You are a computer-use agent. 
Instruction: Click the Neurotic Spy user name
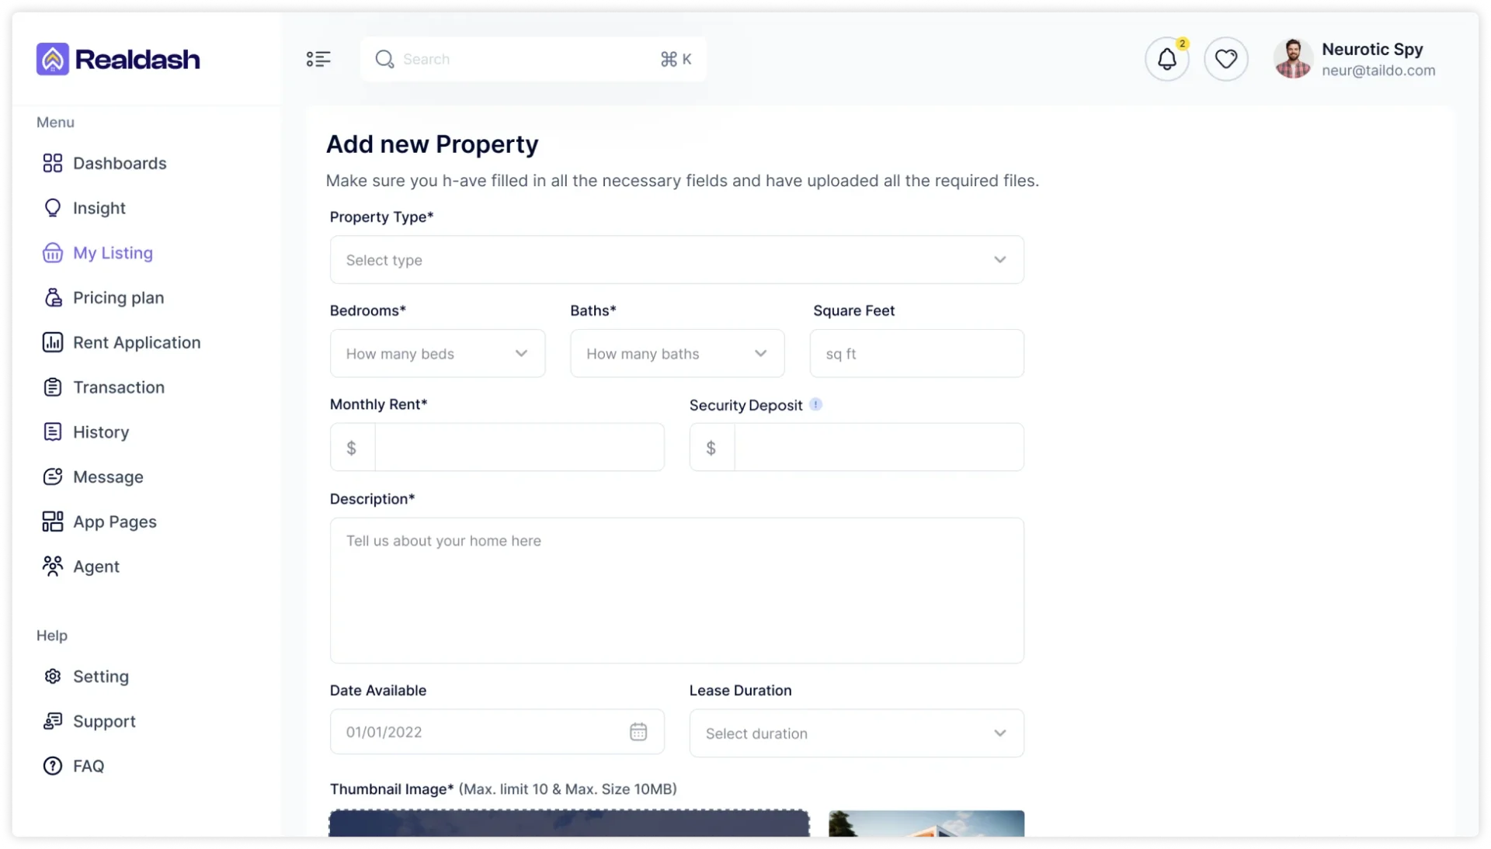(x=1372, y=49)
